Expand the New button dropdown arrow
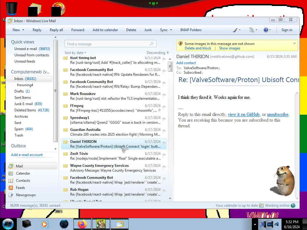This screenshot has width=307, height=230. click(x=23, y=30)
